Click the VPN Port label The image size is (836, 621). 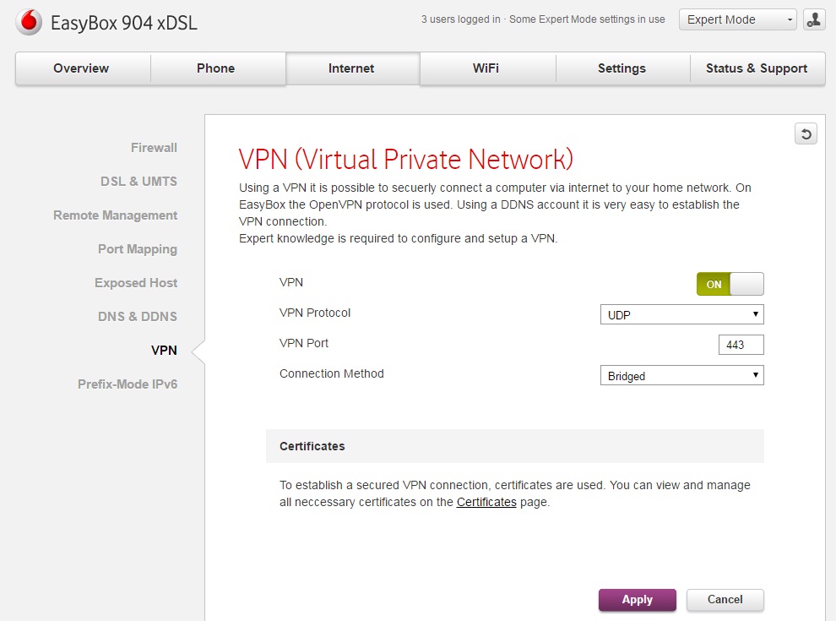pos(304,343)
